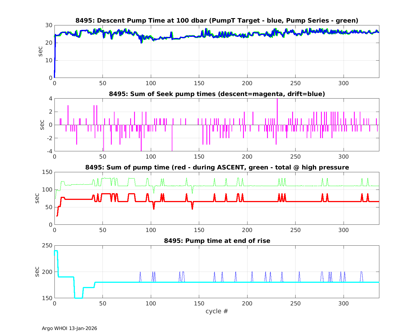Click the cyan peak at 240 sec near cycle 0
Image resolution: width=419 pixels, height=335 pixels.
pyautogui.click(x=56, y=251)
